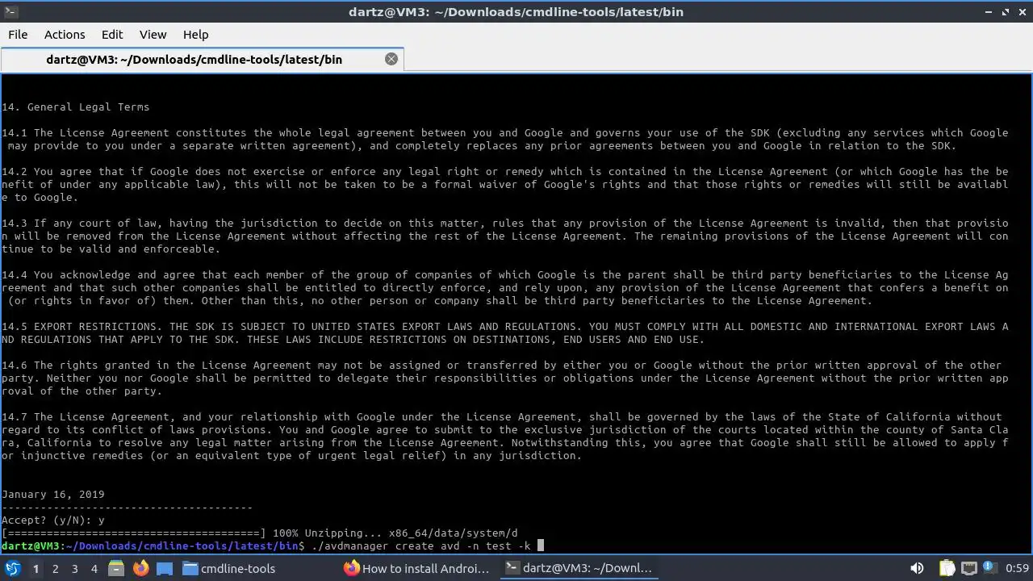Open the Edit menu
This screenshot has width=1033, height=581.
pos(112,35)
